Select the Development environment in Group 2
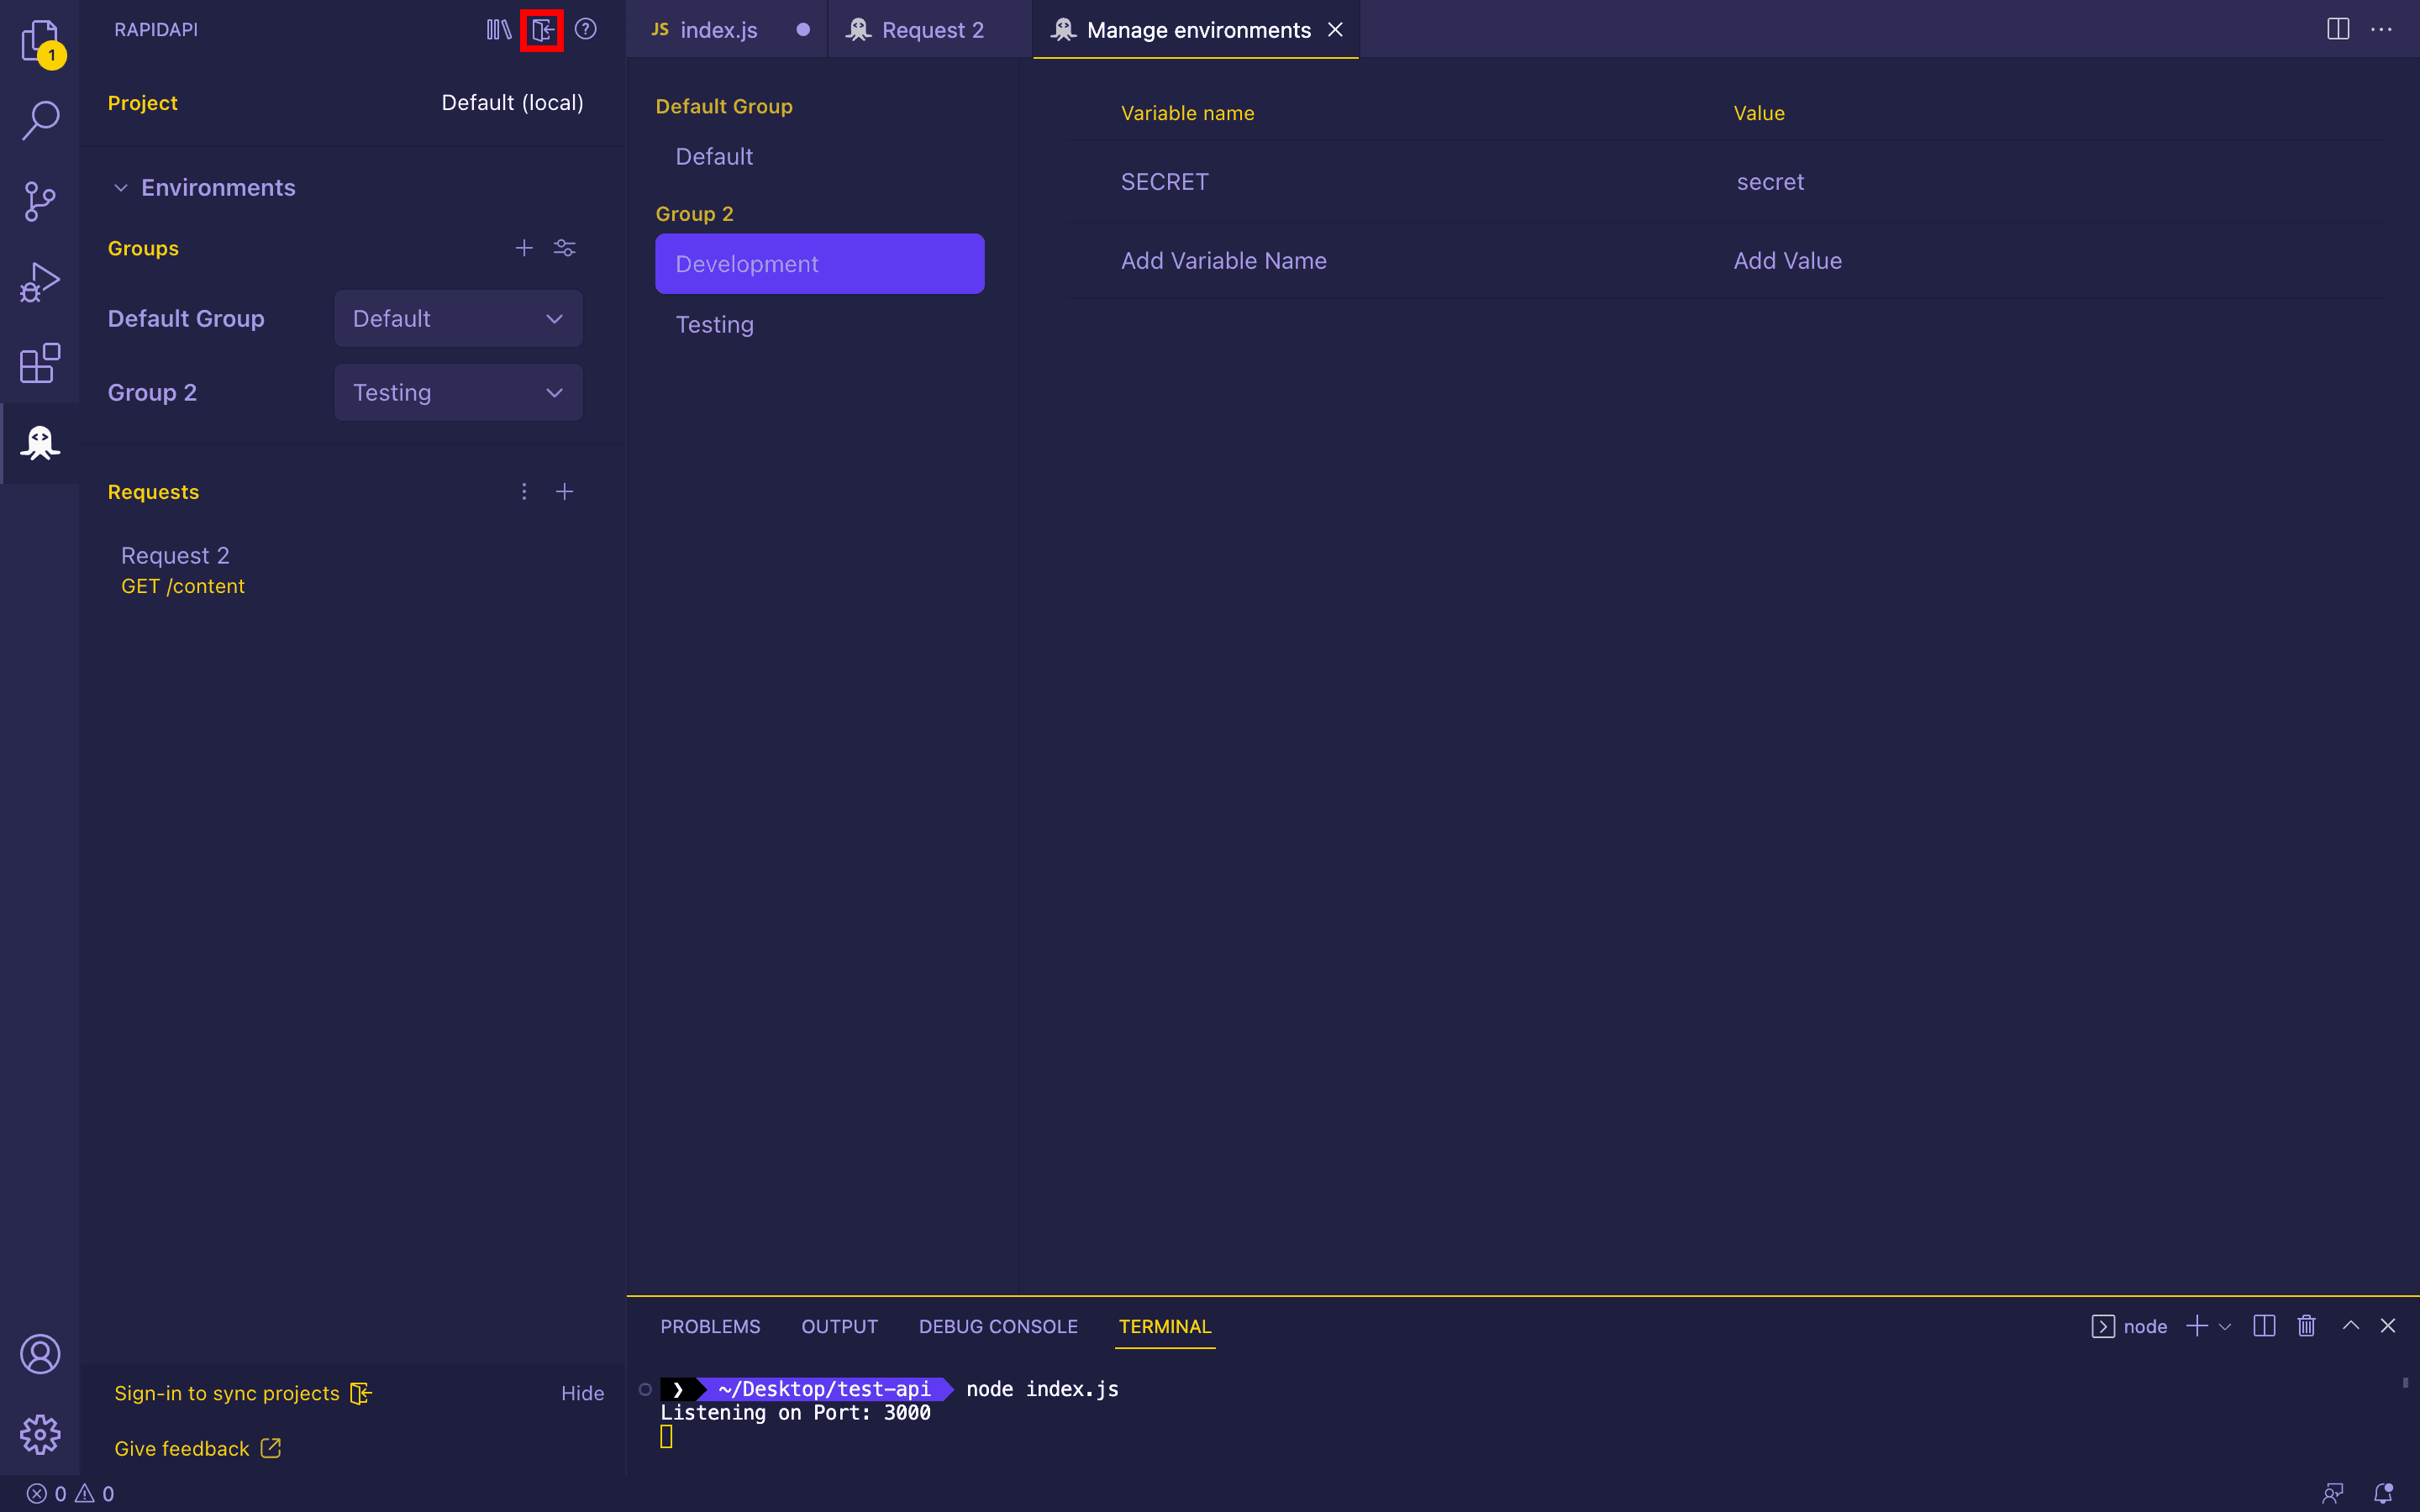Image resolution: width=2420 pixels, height=1512 pixels. (819, 263)
